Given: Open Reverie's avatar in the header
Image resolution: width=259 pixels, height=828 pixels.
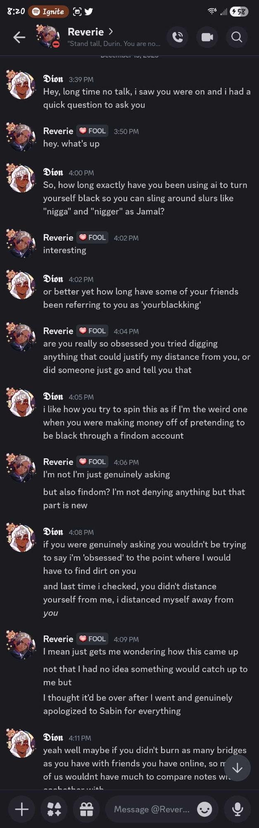Looking at the screenshot, I should pos(48,36).
